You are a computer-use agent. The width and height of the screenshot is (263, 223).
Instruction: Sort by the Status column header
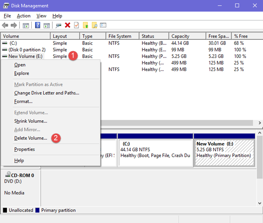pos(154,36)
